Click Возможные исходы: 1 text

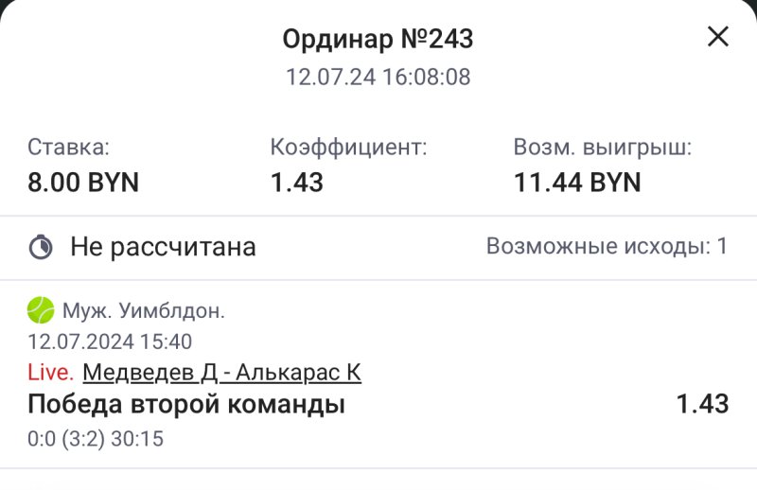point(607,247)
